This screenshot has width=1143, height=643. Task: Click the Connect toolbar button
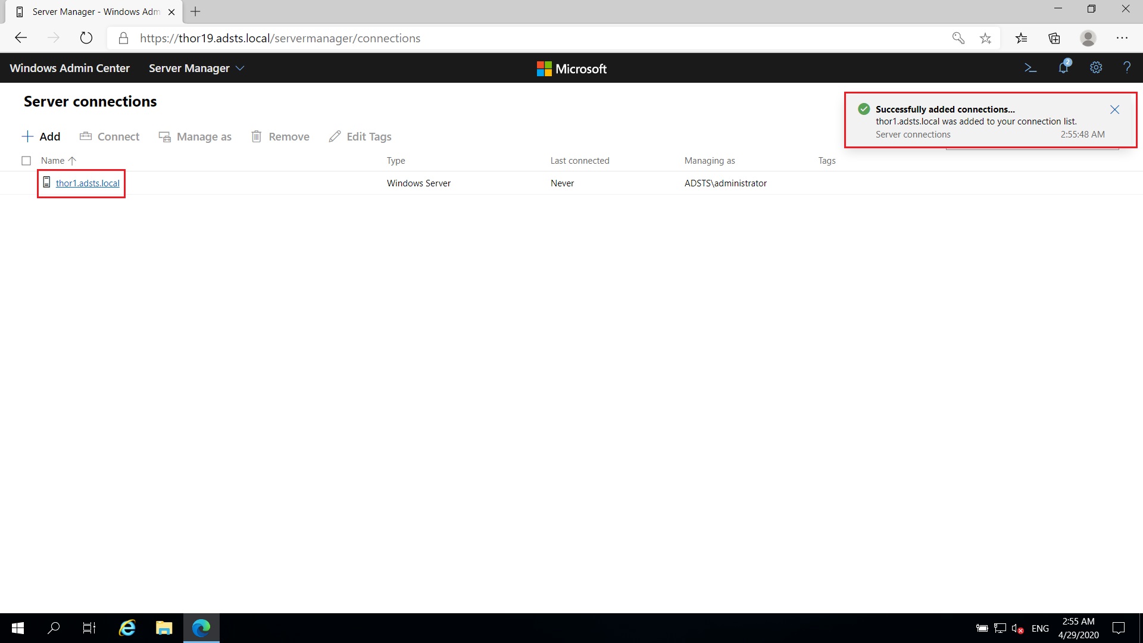(x=110, y=136)
